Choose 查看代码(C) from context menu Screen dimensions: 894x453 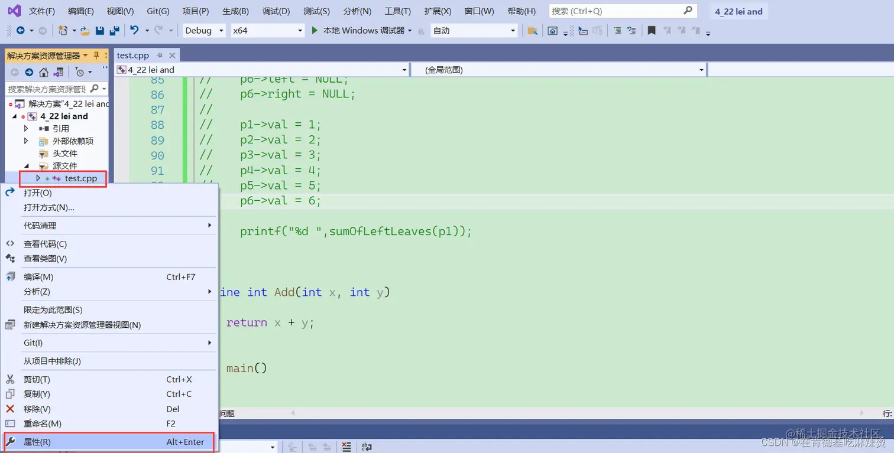[x=110, y=244]
